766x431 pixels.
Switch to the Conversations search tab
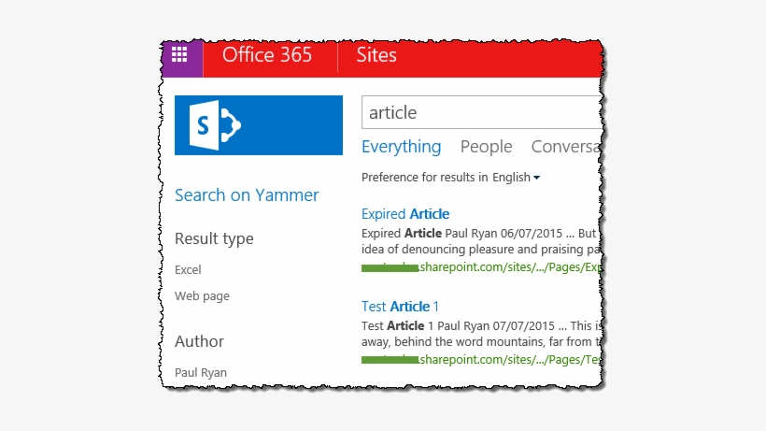point(566,147)
